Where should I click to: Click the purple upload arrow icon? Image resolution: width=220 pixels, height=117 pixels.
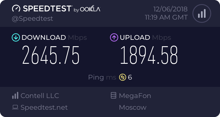114,37
